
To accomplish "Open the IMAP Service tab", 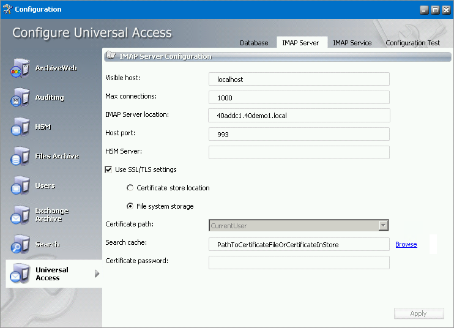I will (352, 43).
